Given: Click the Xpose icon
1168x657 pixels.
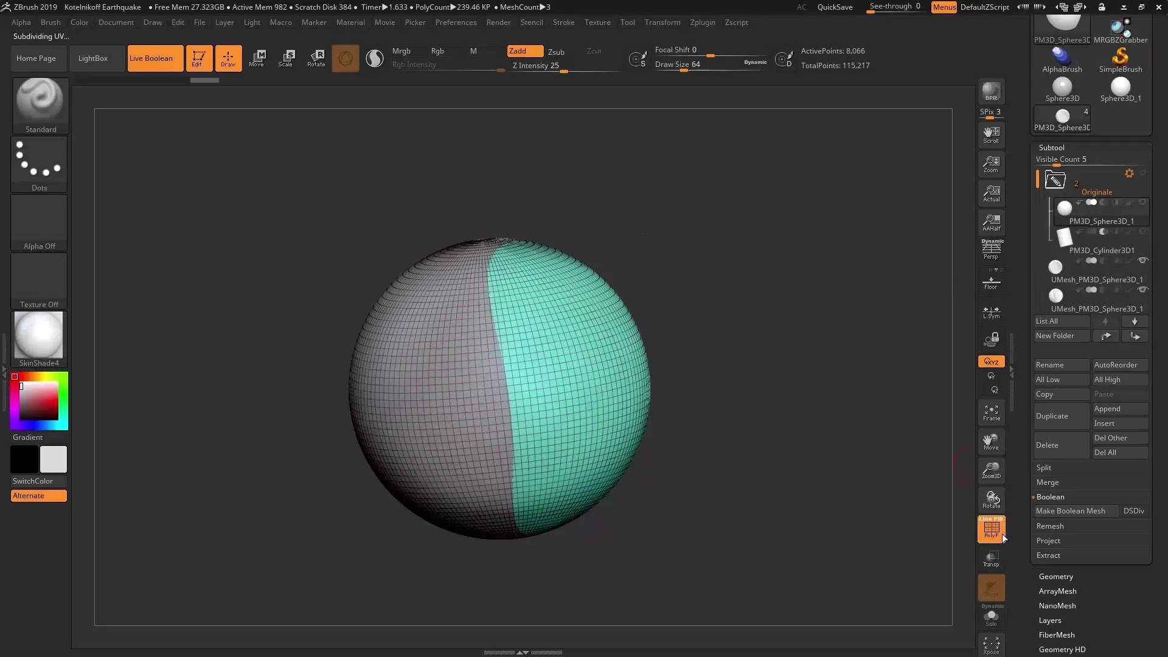Looking at the screenshot, I should pyautogui.click(x=991, y=645).
